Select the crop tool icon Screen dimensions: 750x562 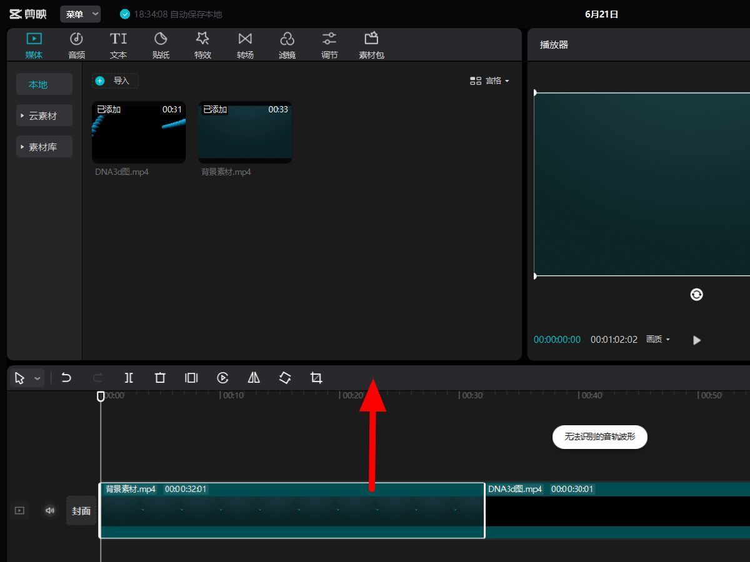316,378
